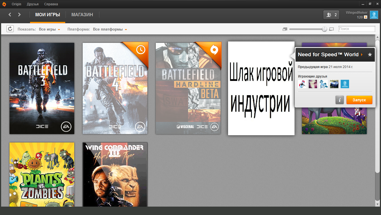Open the Справка menu
The width and height of the screenshot is (381, 215).
click(51, 4)
